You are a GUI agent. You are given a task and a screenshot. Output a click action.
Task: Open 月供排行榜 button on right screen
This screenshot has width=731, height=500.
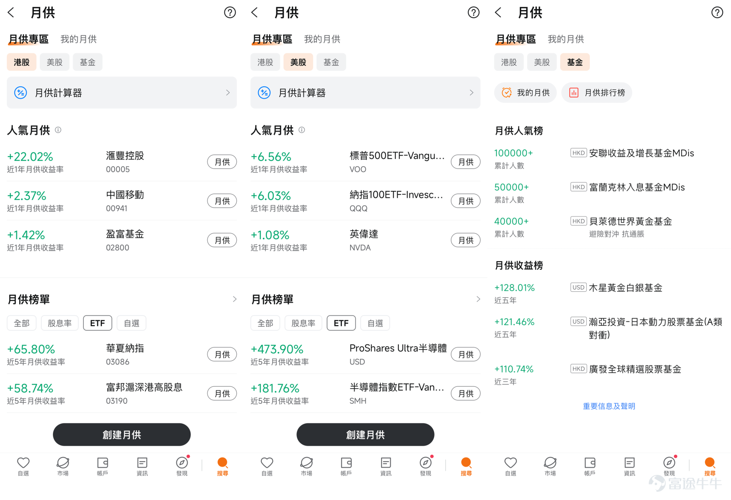(597, 93)
